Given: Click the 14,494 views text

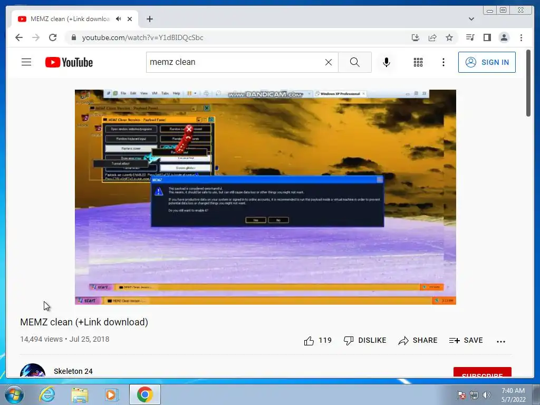Looking at the screenshot, I should tap(41, 339).
